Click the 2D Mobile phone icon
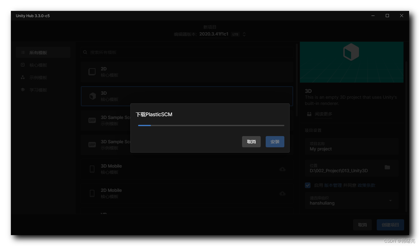Image resolution: width=420 pixels, height=246 pixels. click(x=92, y=193)
